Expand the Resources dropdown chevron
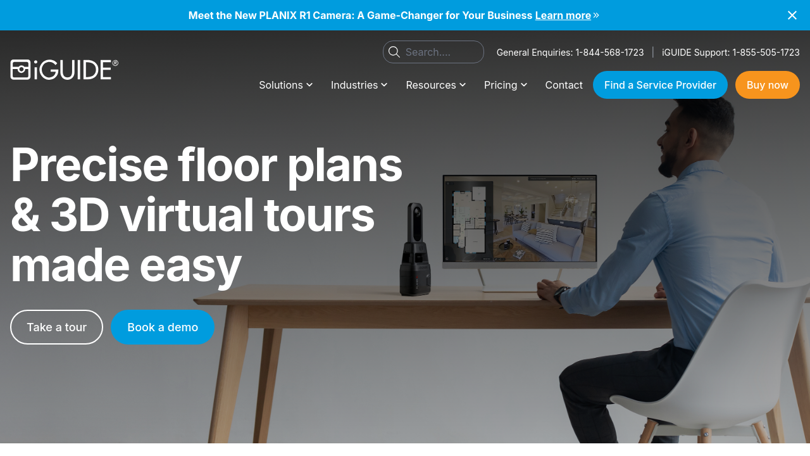Viewport: 810px width, 456px height. (463, 85)
